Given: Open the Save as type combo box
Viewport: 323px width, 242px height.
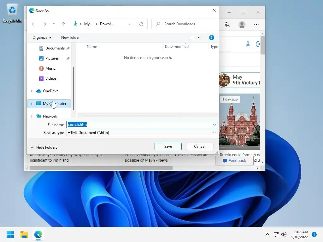Looking at the screenshot, I should point(142,133).
